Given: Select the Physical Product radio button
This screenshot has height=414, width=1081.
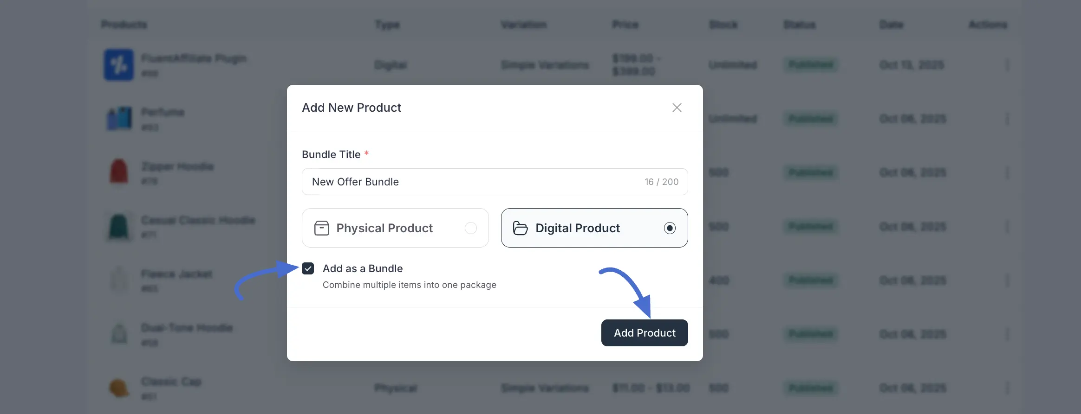Looking at the screenshot, I should pos(471,228).
